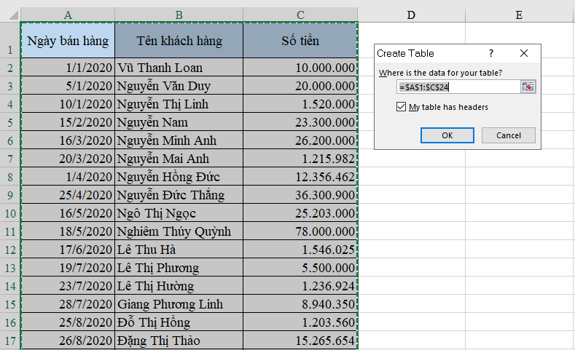Toggle the 'My table has headers' checkbox
The width and height of the screenshot is (575, 350).
pyautogui.click(x=401, y=107)
